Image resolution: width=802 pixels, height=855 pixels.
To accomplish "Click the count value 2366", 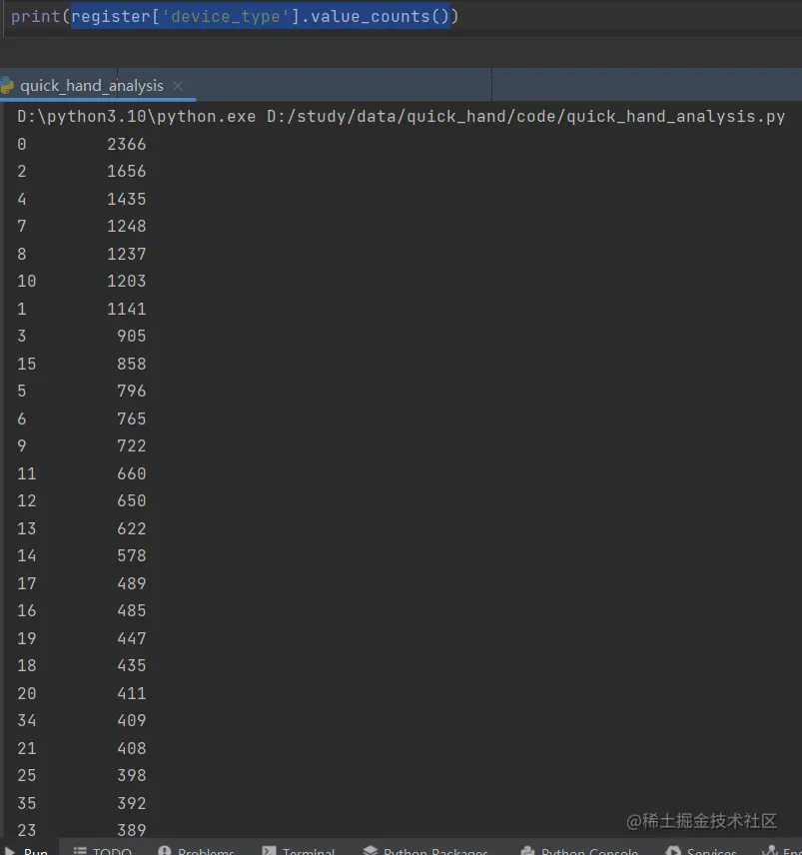I will (127, 144).
